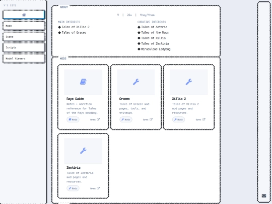Click the Graces description text
This screenshot has width=272, height=204.
(134, 108)
